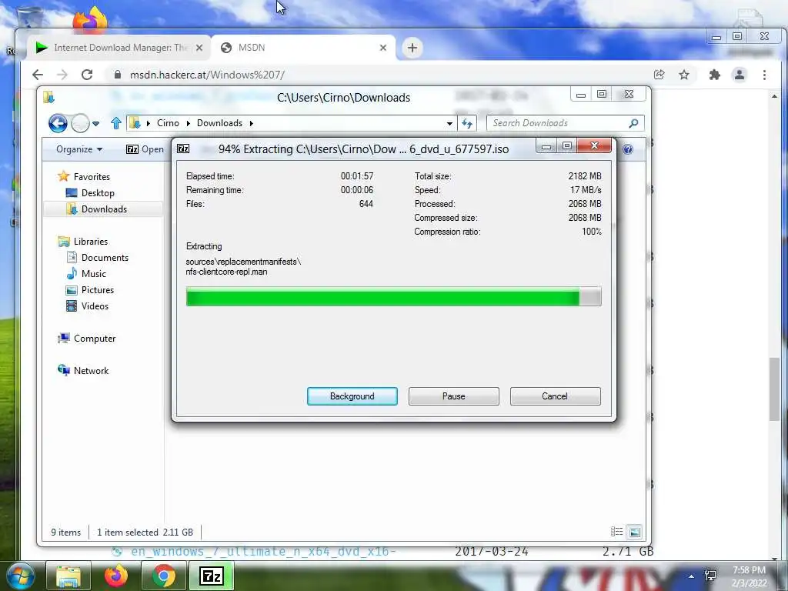
Task: Switch to large icons view in status bar
Action: click(x=635, y=532)
